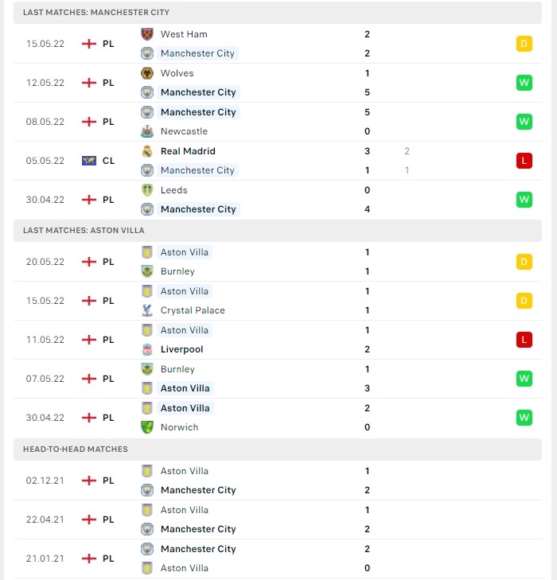Click the Norwich club crest icon

tap(147, 427)
